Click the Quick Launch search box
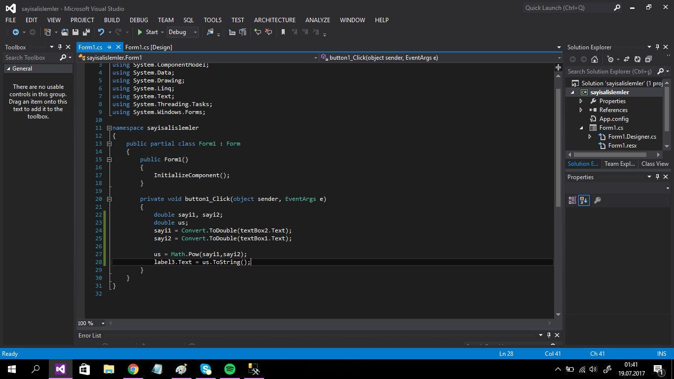Viewport: 674px width, 379px height. pos(567,8)
